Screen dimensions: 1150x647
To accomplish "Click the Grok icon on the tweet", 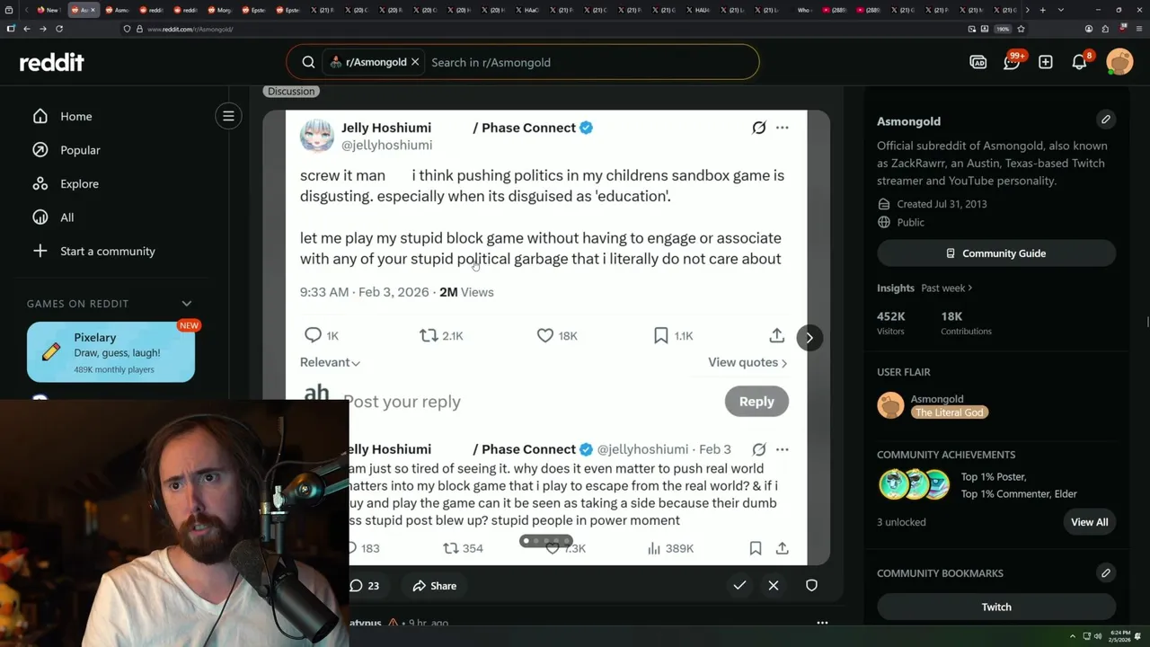I will pos(759,128).
